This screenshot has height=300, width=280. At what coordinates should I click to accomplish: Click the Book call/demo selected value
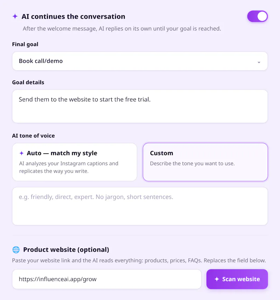click(x=41, y=61)
